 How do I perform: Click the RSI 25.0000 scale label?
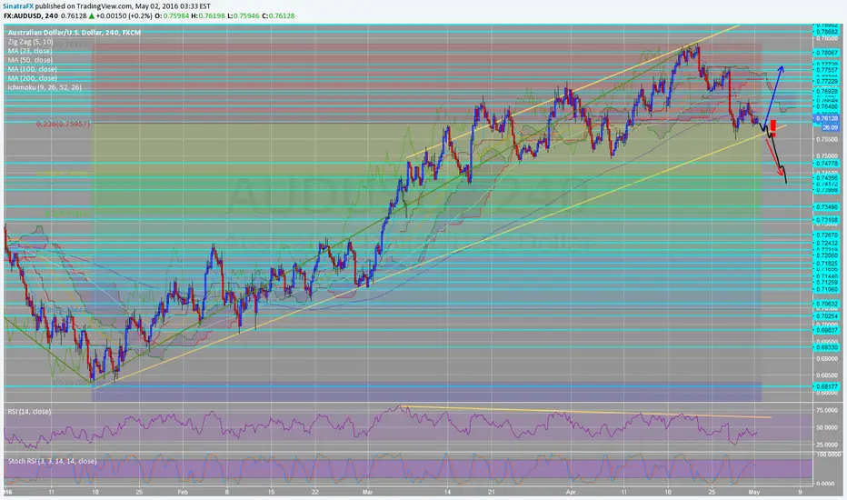tap(826, 445)
